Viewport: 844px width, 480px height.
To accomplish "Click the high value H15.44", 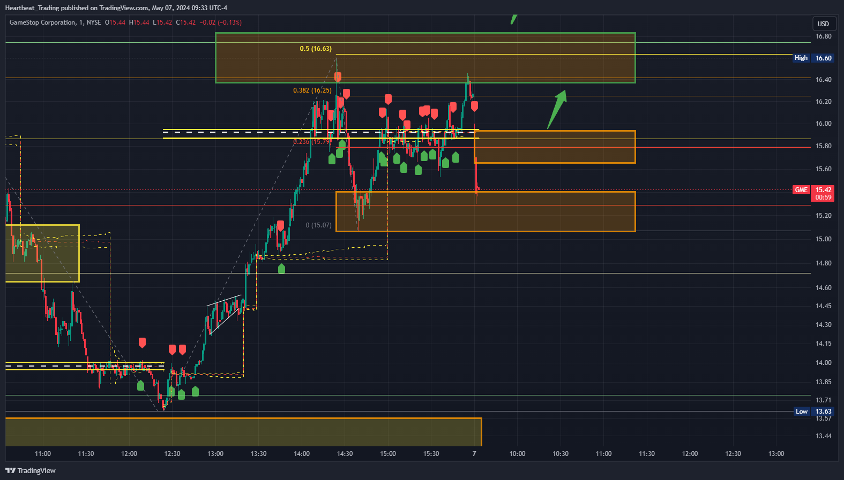I will pos(139,22).
